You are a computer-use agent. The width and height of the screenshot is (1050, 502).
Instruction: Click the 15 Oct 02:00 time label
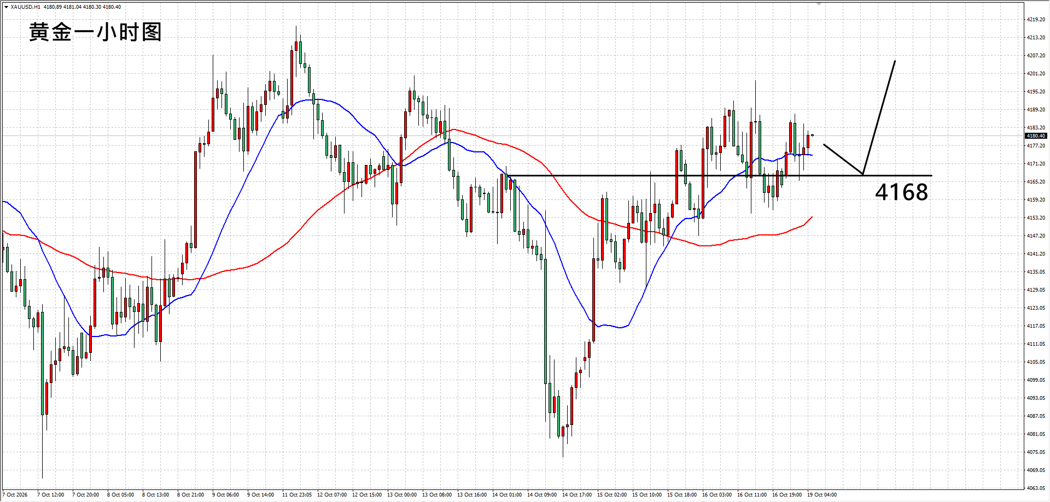pyautogui.click(x=612, y=495)
